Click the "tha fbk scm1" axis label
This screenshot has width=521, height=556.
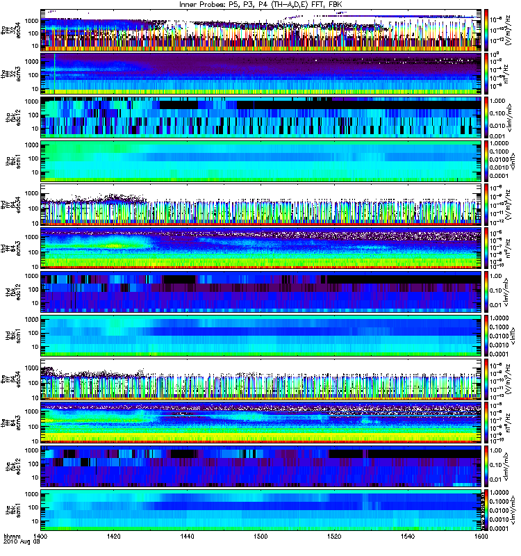tap(13, 161)
